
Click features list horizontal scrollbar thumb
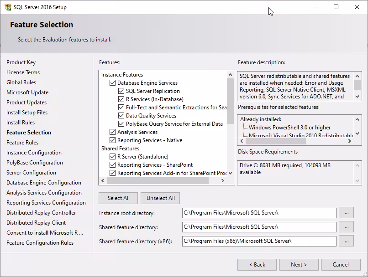click(158, 180)
